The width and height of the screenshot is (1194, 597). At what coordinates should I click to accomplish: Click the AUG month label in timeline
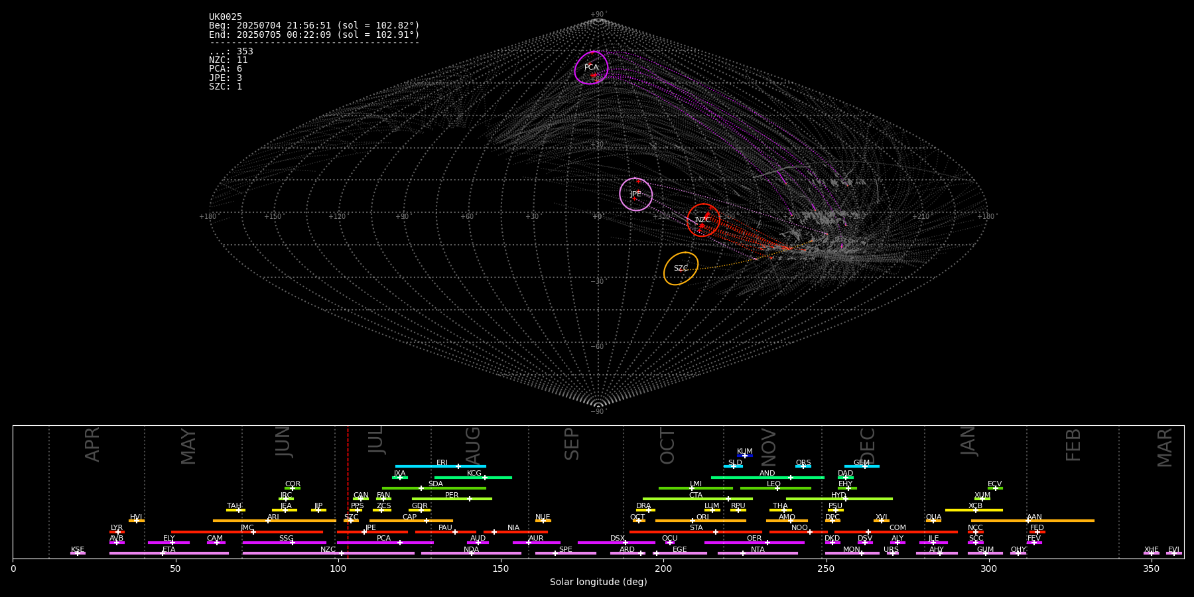tap(473, 446)
